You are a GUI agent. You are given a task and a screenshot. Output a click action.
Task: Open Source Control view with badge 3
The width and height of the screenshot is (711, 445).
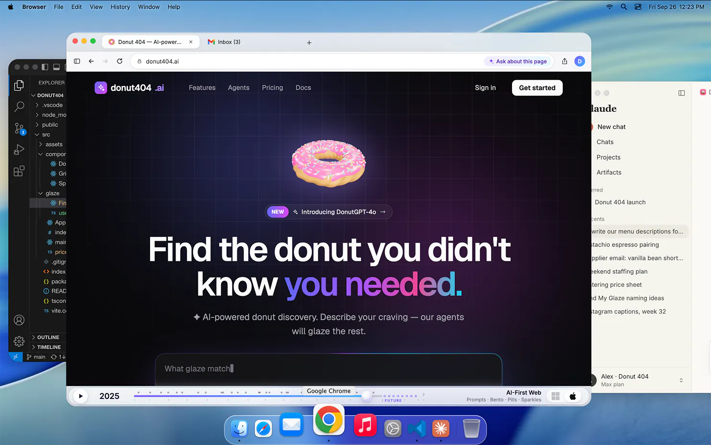tap(19, 129)
